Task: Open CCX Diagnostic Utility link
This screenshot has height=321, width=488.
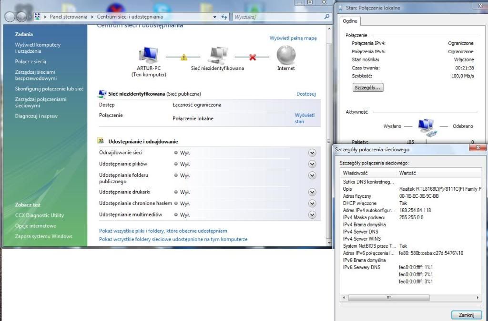Action: pos(39,215)
